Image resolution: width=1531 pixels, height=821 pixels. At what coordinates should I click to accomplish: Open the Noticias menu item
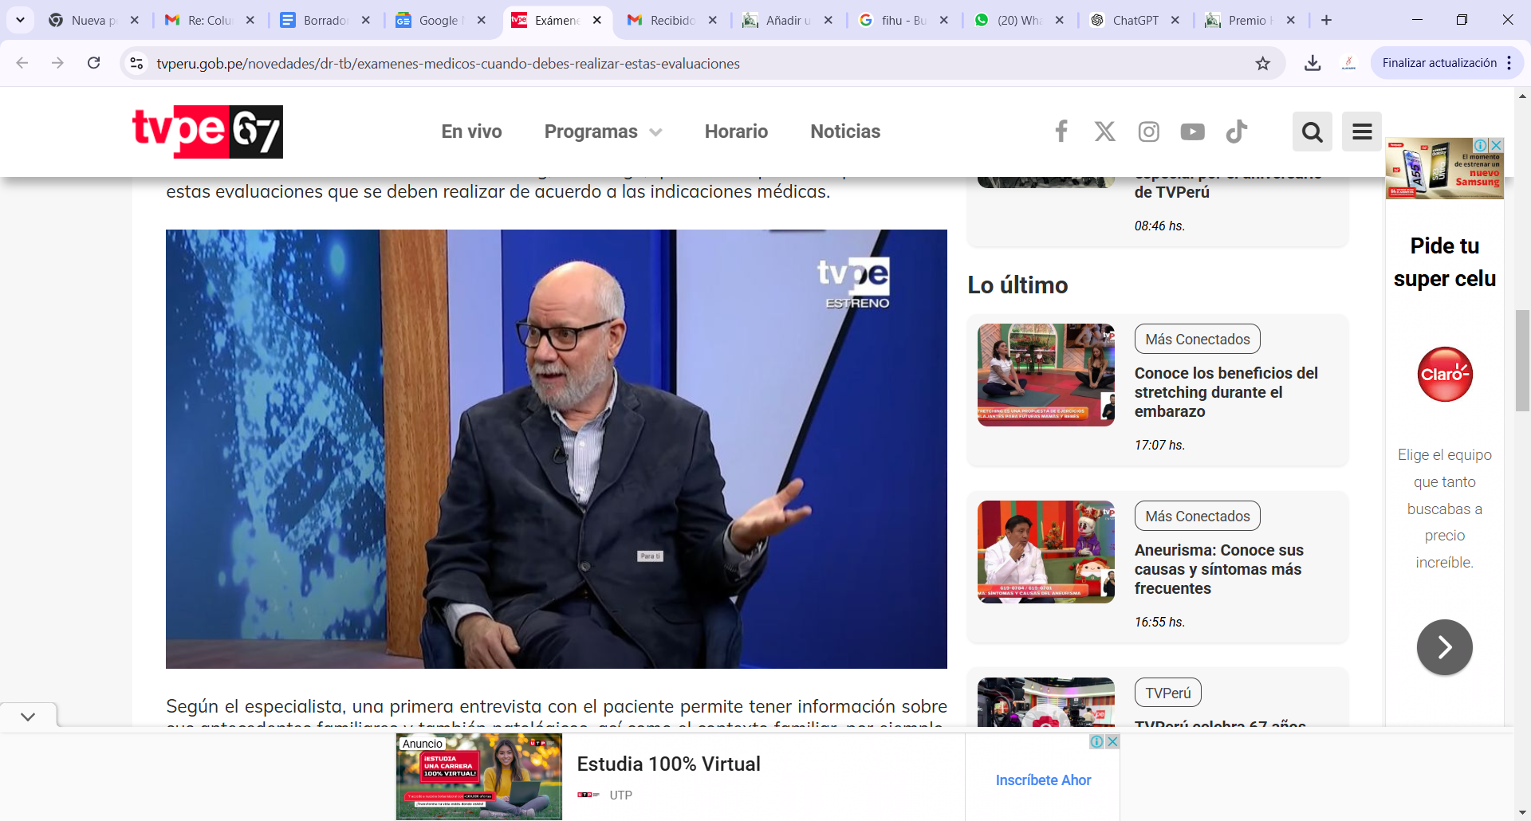click(x=845, y=132)
